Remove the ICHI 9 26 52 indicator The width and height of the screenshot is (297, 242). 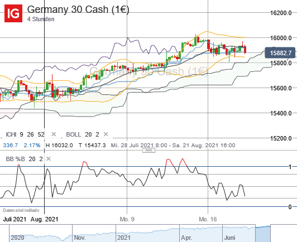(x=54, y=134)
